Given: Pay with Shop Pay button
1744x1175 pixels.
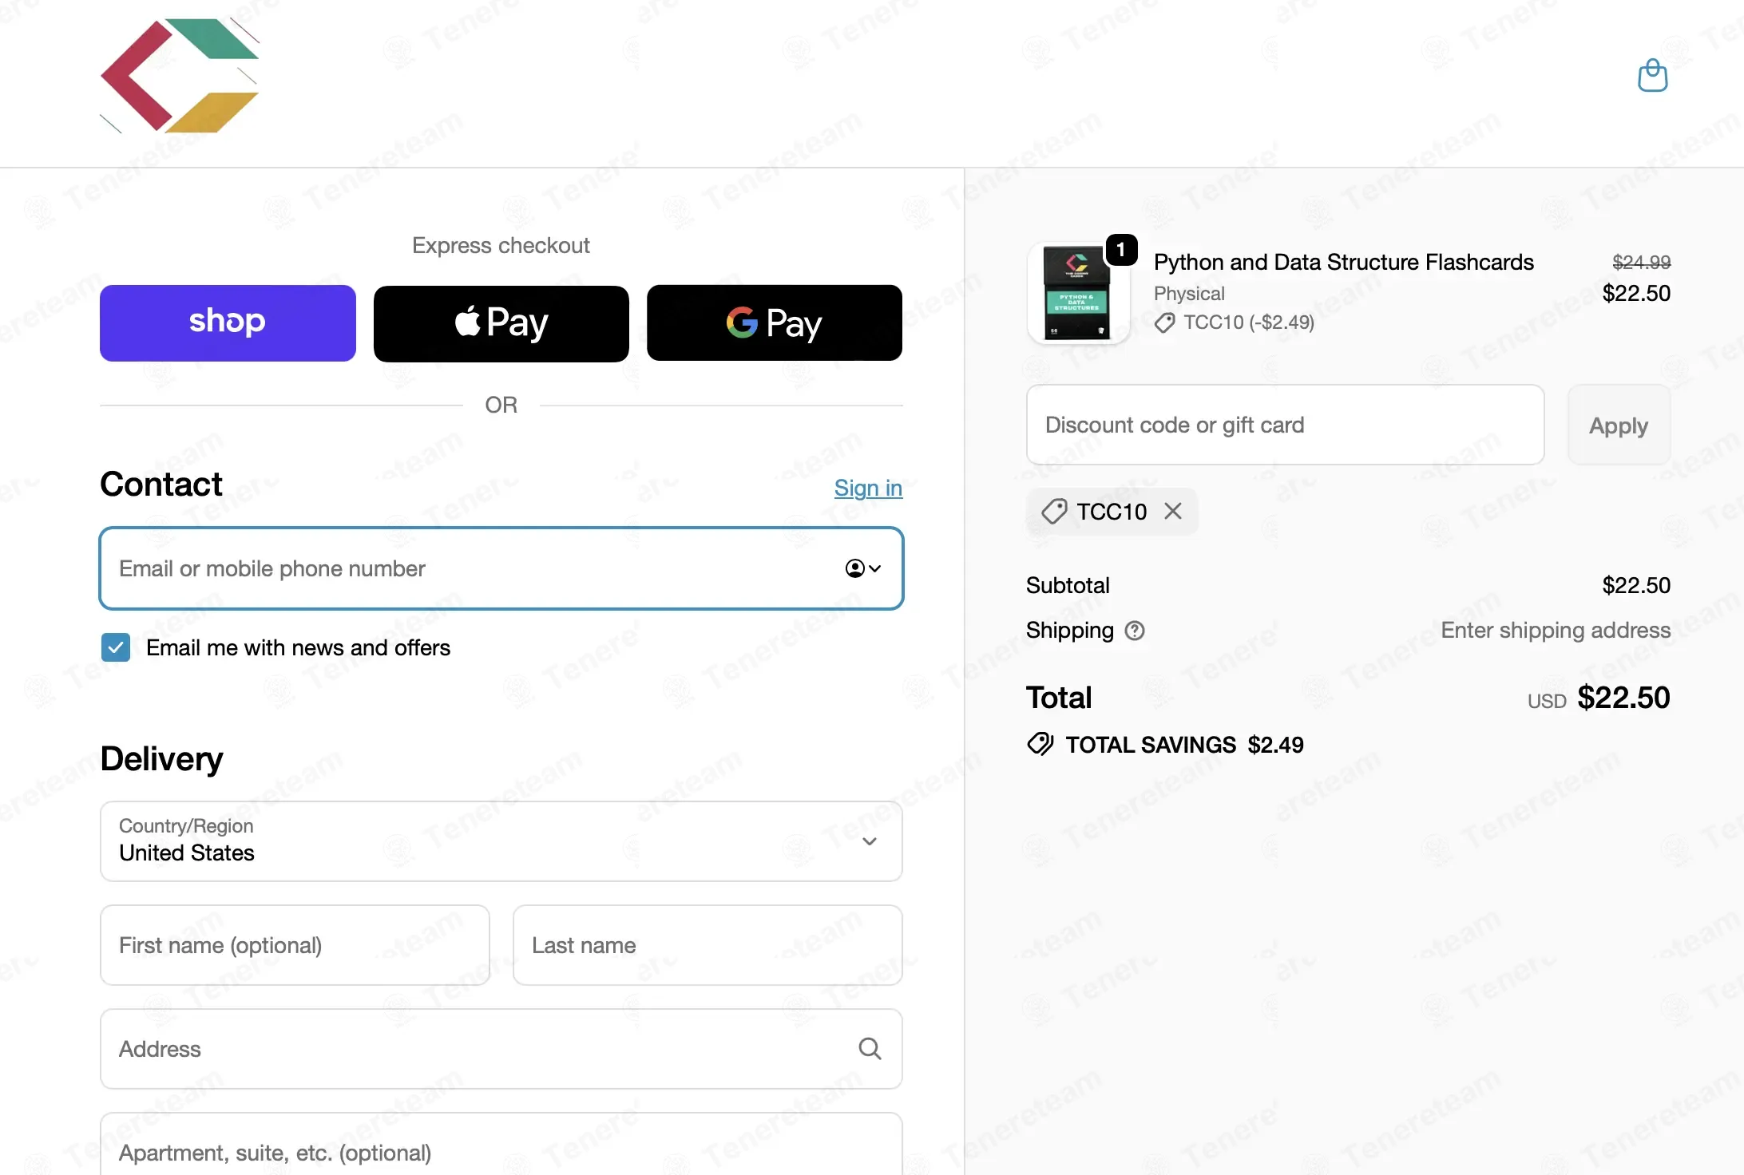Looking at the screenshot, I should tap(228, 323).
